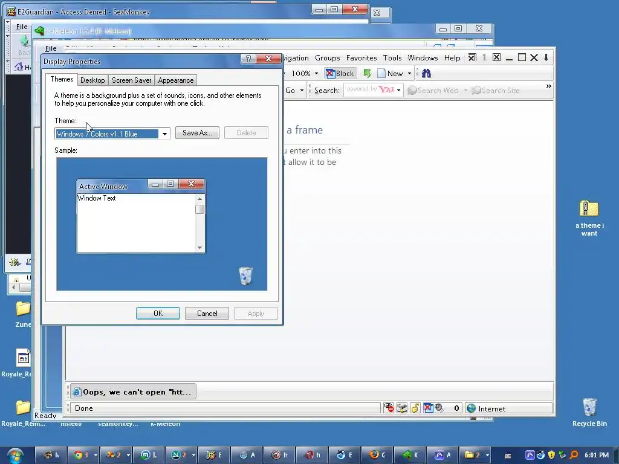Viewport: 619px width, 464px height.
Task: Open the search engine dropdown arrow
Action: pyautogui.click(x=399, y=91)
